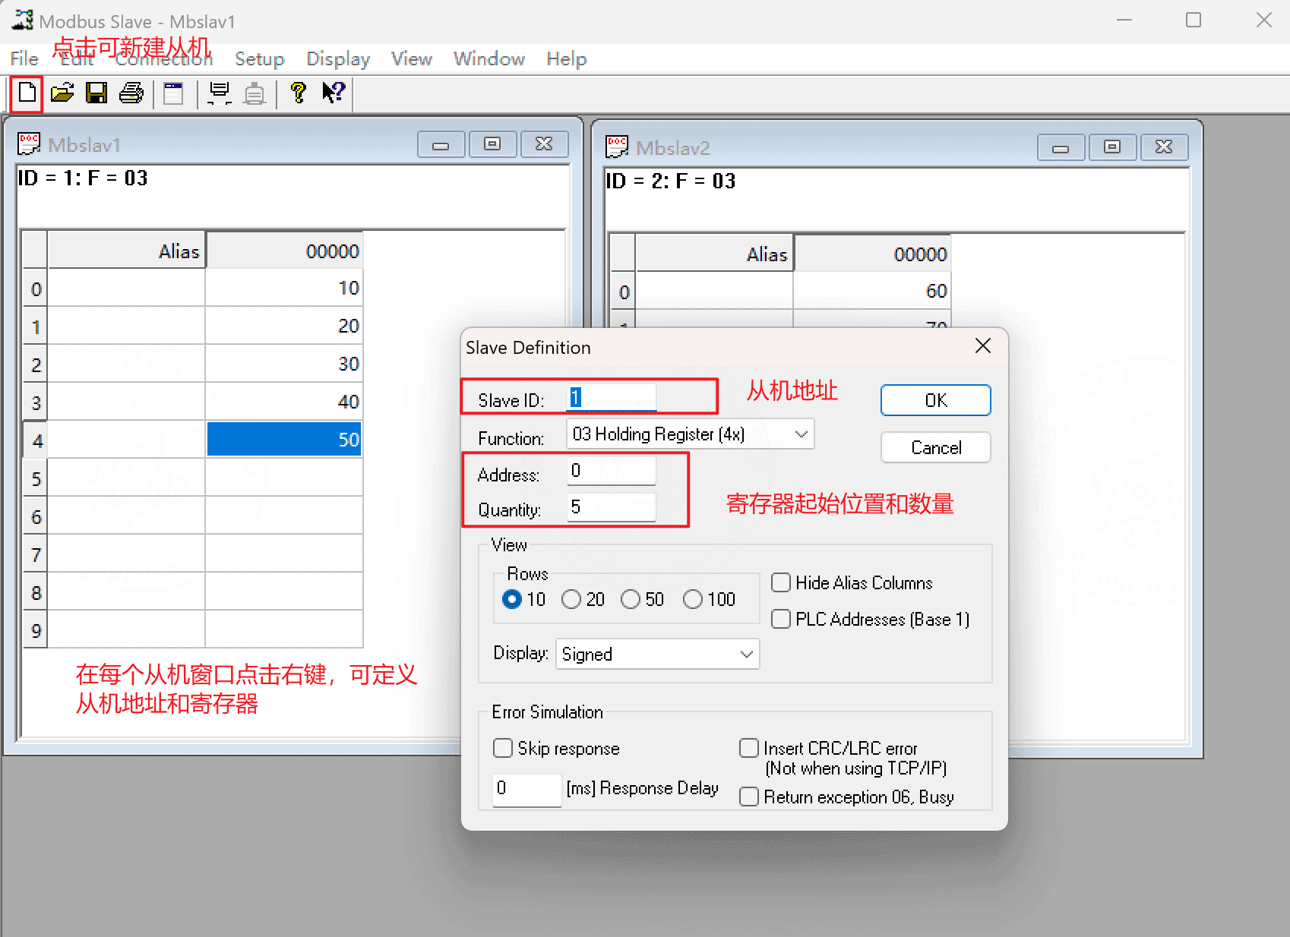Click the Address input field
This screenshot has width=1290, height=937.
pos(612,471)
